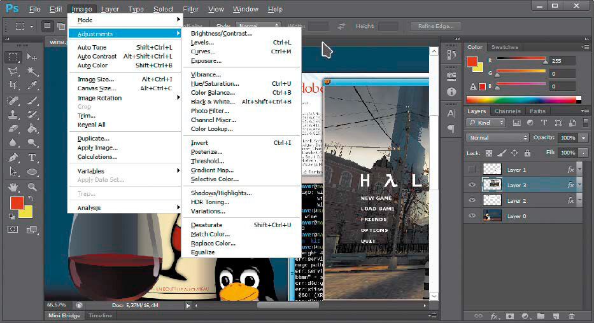
Task: Choose Canvas Size menu entry
Action: [x=125, y=88]
